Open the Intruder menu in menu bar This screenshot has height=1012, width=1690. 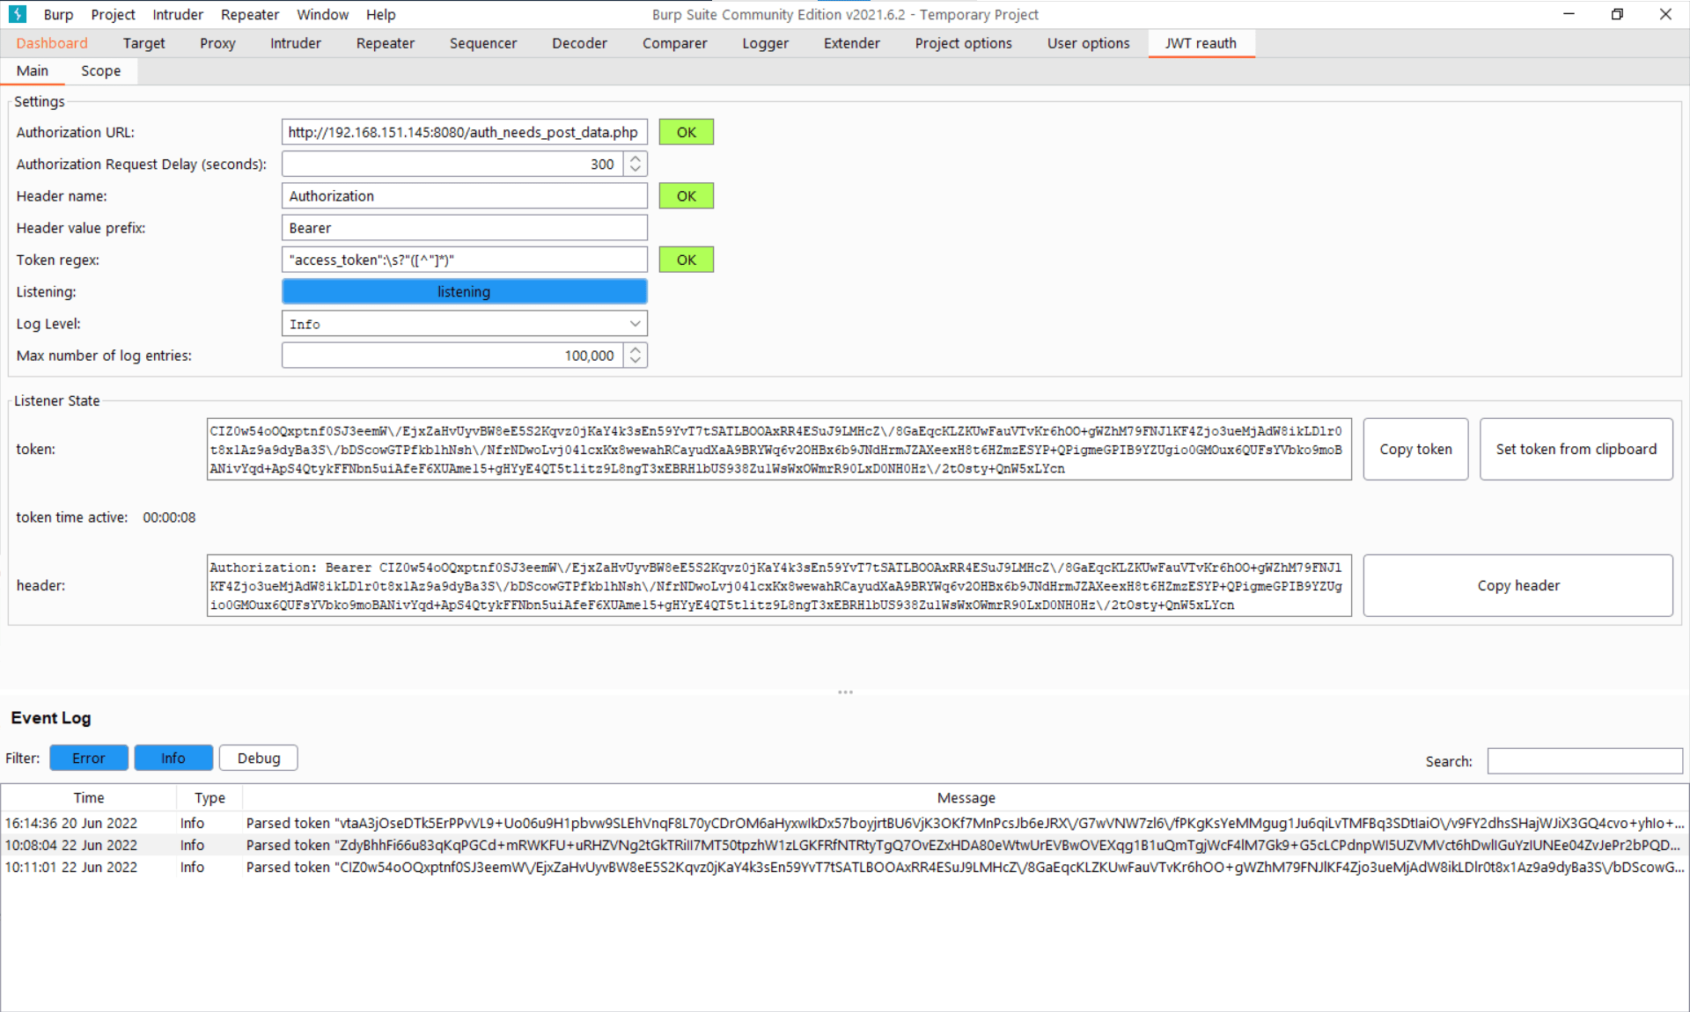click(177, 14)
